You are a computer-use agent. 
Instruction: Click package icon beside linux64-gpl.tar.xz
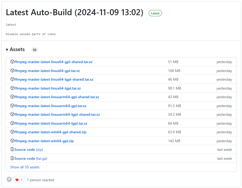click(x=12, y=70)
